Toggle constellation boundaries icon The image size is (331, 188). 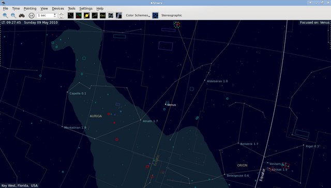click(x=111, y=16)
